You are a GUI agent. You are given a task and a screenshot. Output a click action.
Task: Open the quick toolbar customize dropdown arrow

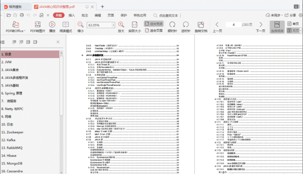pos(48,15)
